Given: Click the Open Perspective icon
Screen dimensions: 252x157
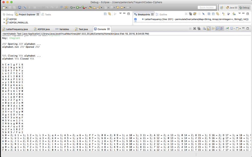Looking at the screenshot, I should click(x=222, y=8).
